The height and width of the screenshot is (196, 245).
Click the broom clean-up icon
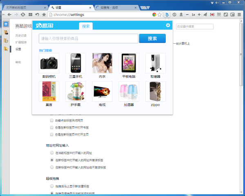pyautogui.click(x=205, y=15)
